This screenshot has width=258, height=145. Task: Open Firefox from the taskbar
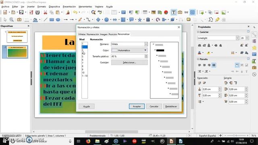tap(88, 141)
